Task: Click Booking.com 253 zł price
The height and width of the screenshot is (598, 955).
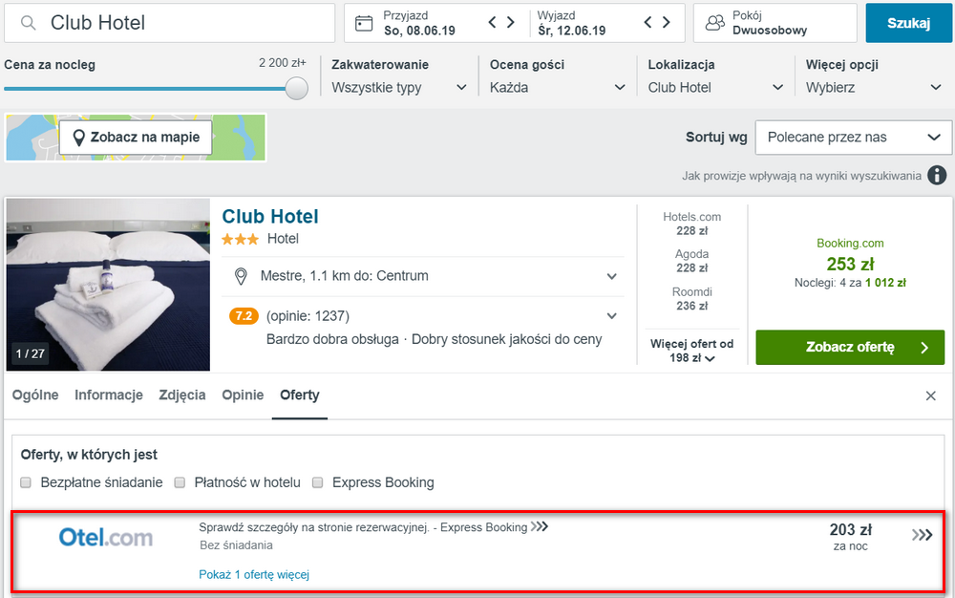Action: 850,264
